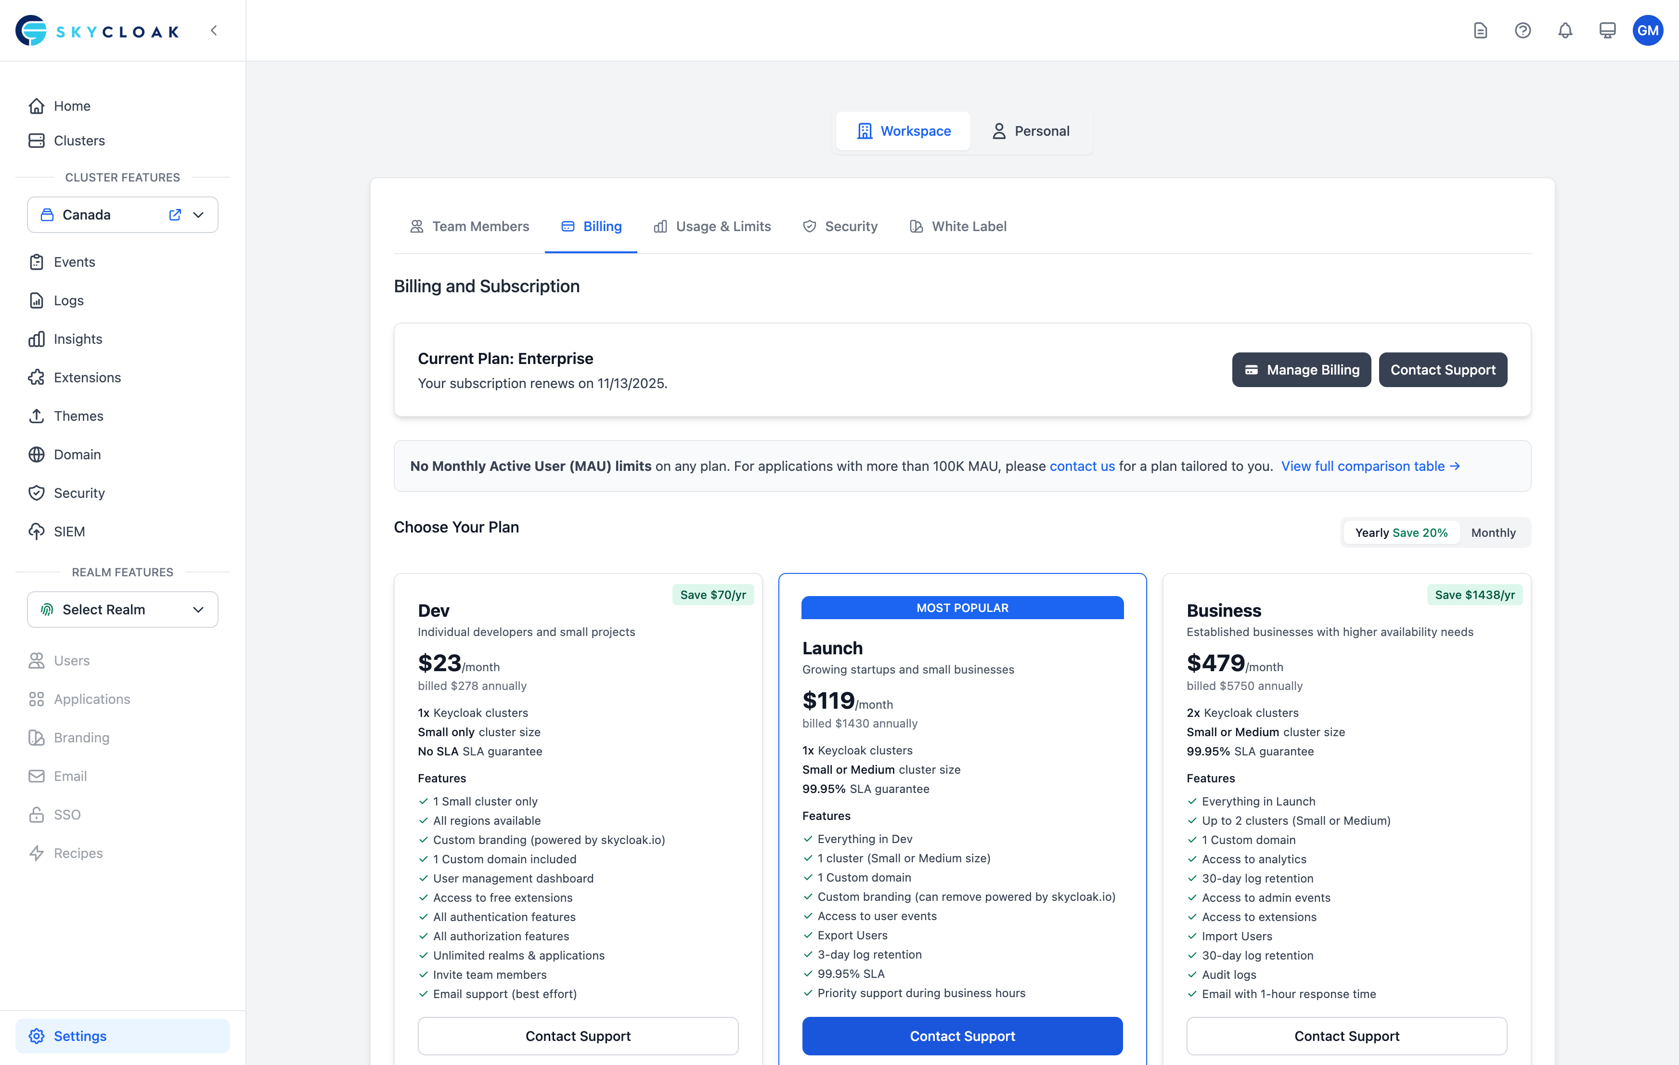Open the help icon in top bar
The width and height of the screenshot is (1679, 1065).
click(x=1523, y=30)
